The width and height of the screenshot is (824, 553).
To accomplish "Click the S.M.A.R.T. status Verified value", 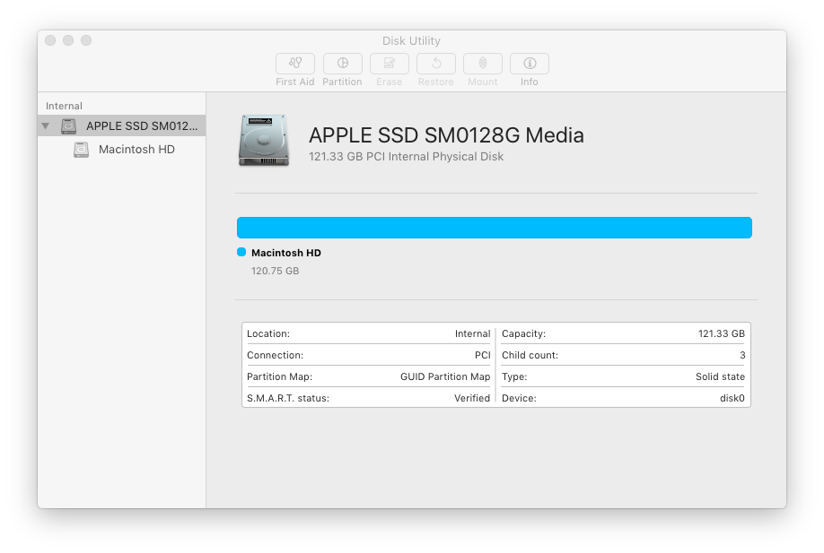I will point(472,398).
